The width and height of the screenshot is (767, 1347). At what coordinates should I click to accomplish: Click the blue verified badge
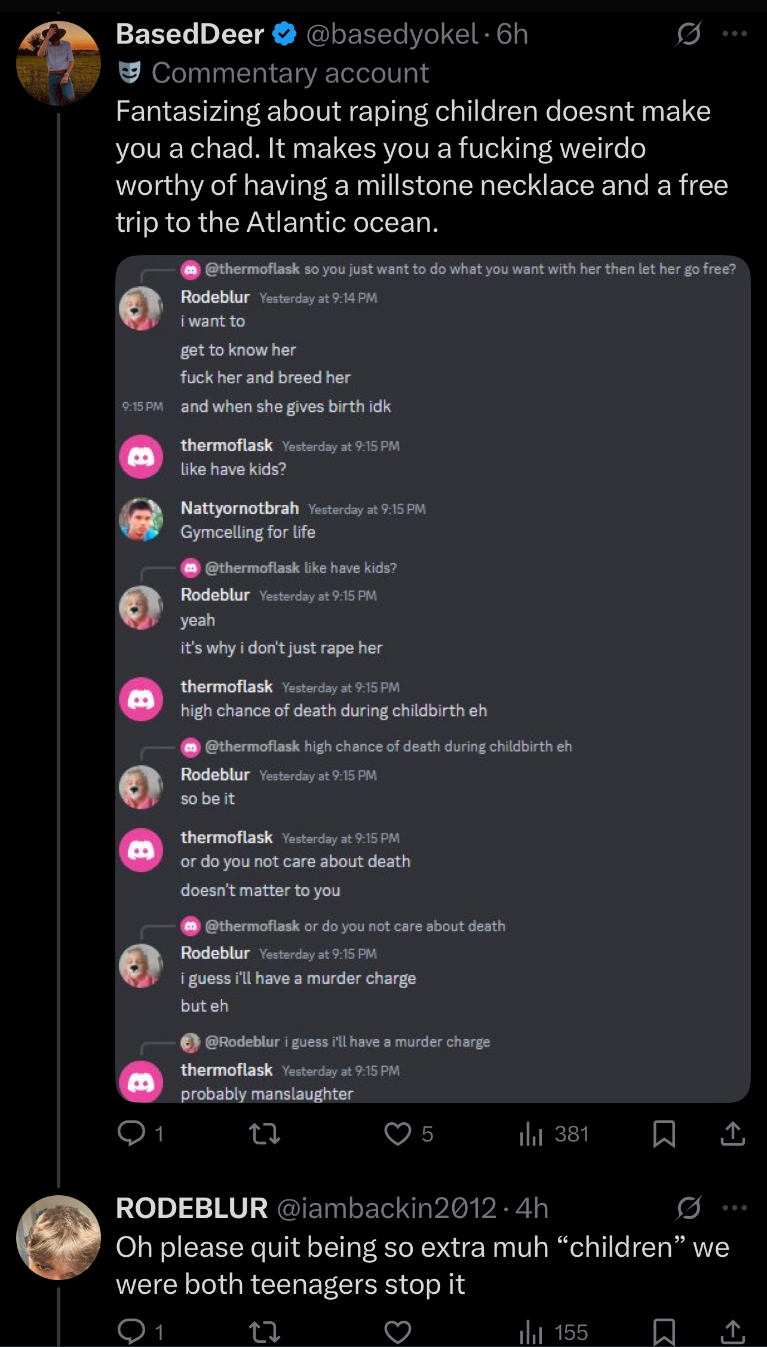(x=284, y=34)
